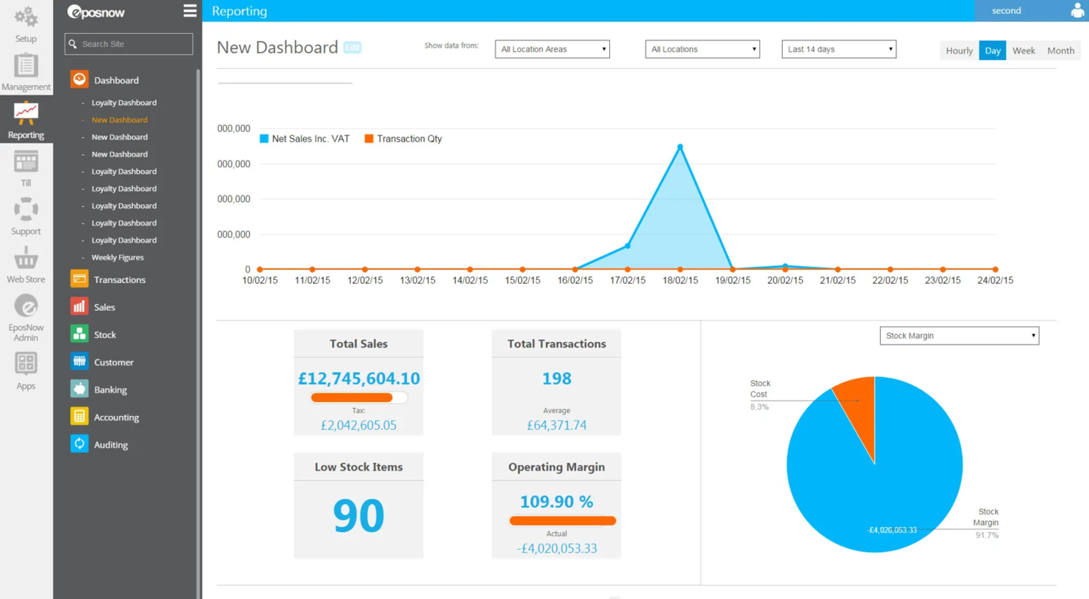The image size is (1089, 599).
Task: Click the user profile icon
Action: click(x=1077, y=10)
